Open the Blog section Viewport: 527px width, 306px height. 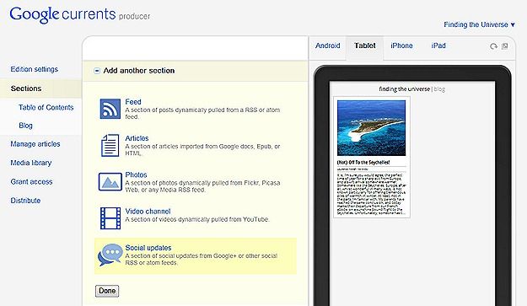coord(26,126)
